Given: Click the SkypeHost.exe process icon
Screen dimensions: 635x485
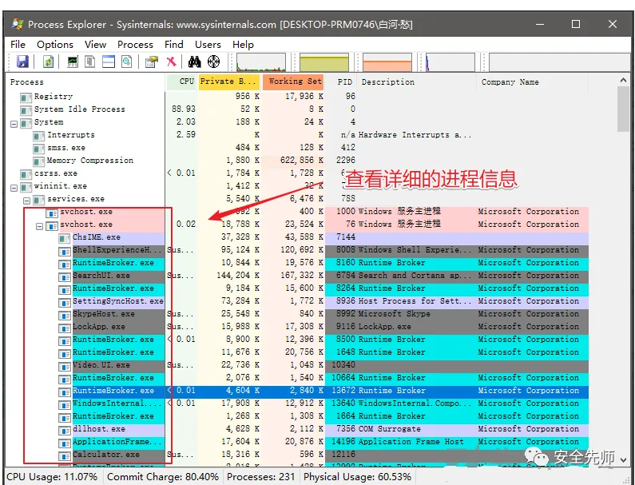Looking at the screenshot, I should point(65,315).
